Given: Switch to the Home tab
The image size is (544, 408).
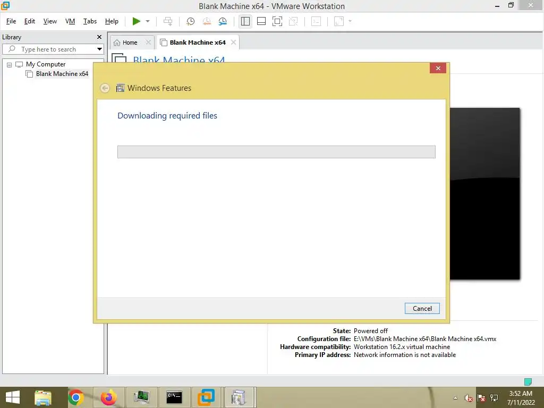Looking at the screenshot, I should tap(130, 42).
